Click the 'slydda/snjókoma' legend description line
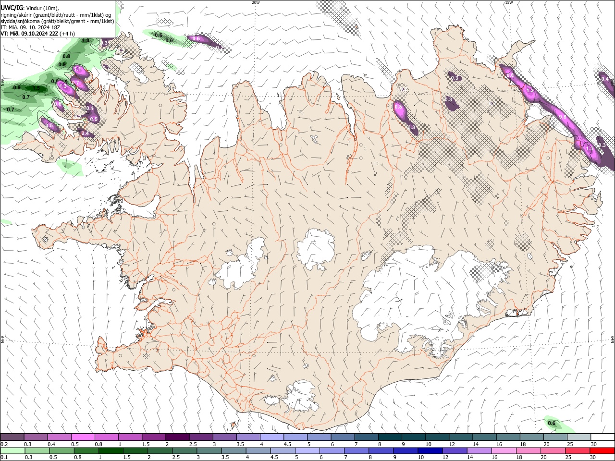 point(57,21)
